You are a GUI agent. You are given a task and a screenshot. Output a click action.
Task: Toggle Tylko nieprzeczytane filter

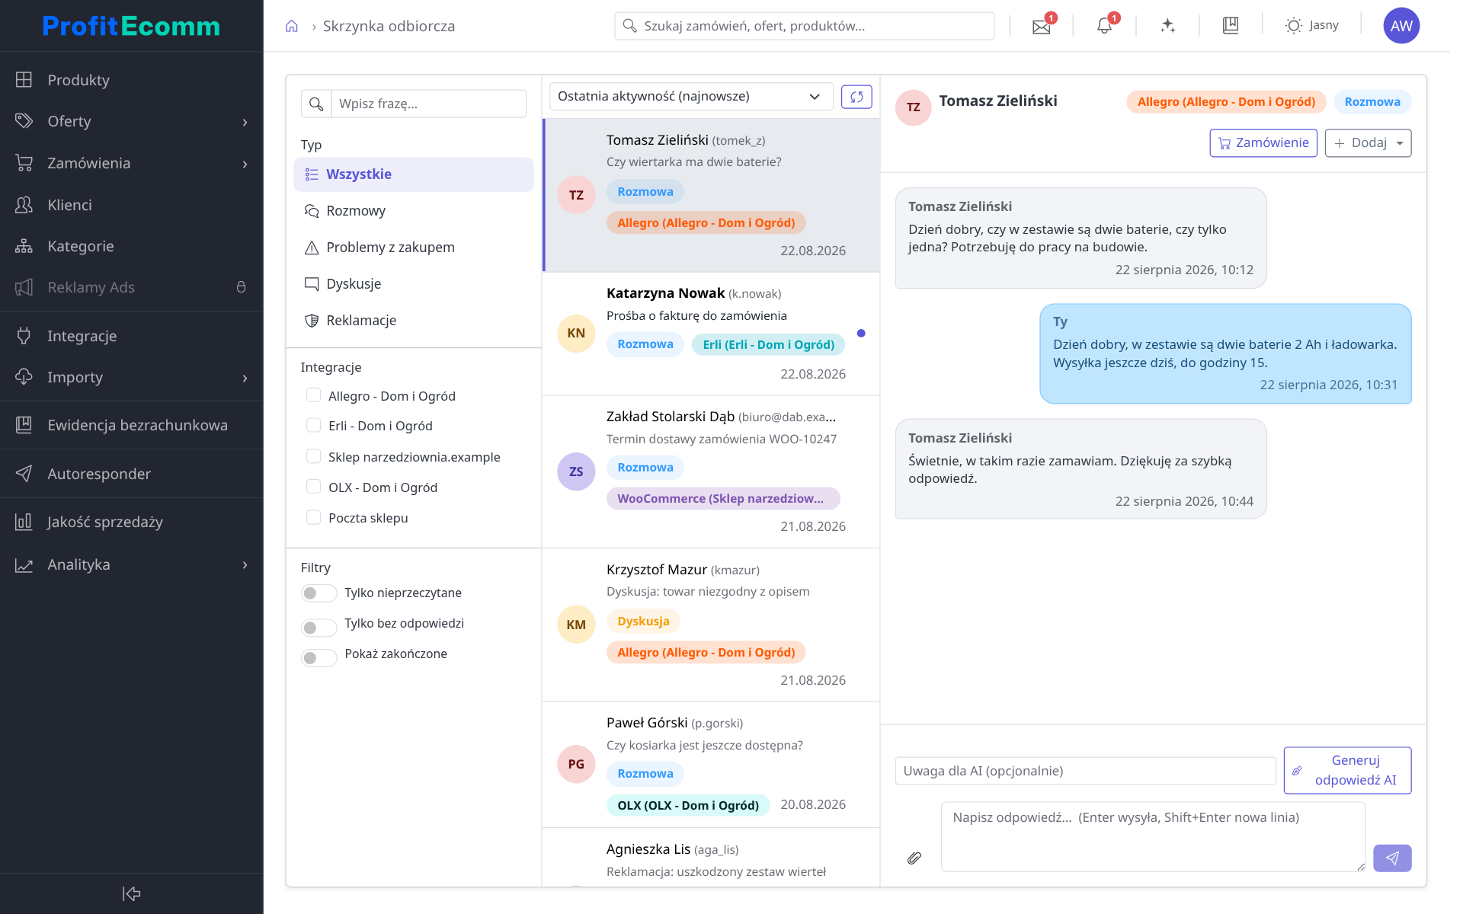point(319,593)
